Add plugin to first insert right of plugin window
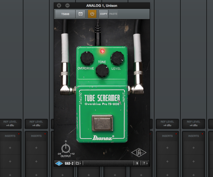 [x=167, y=148]
